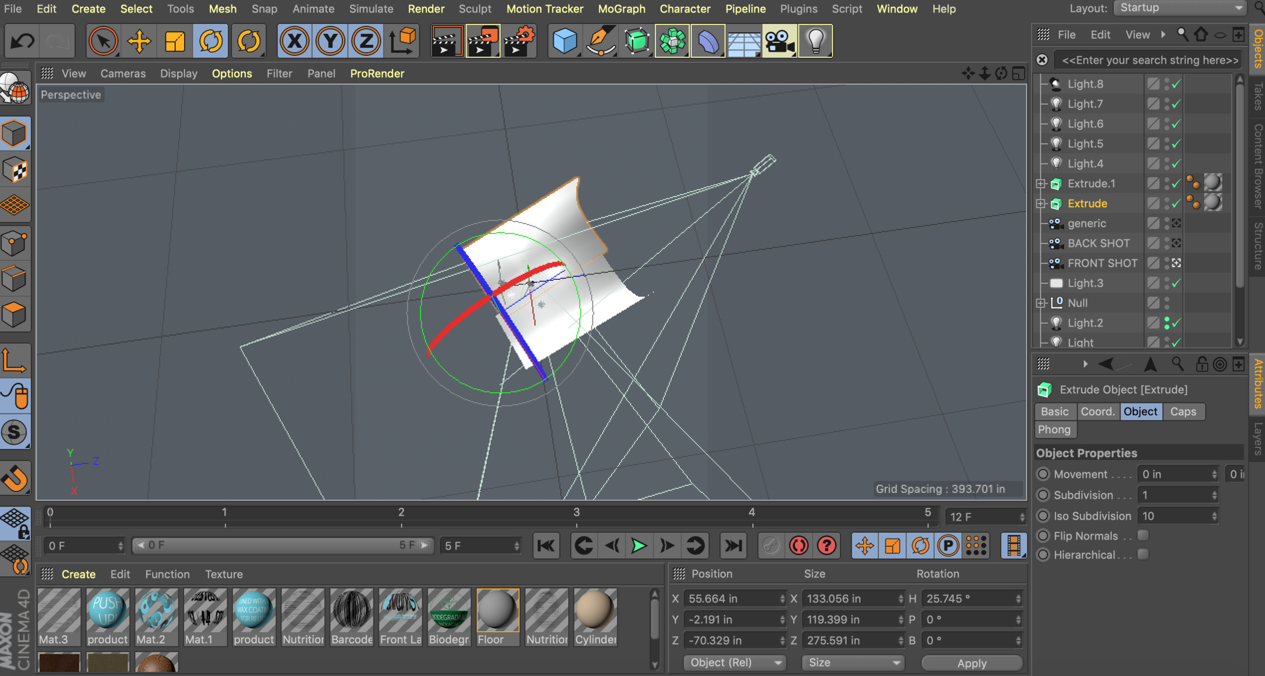Click the Array modeling object icon
The image size is (1265, 676).
[672, 40]
